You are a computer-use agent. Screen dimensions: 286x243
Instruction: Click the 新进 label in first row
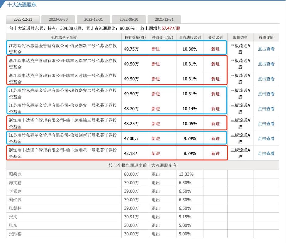click(x=156, y=49)
